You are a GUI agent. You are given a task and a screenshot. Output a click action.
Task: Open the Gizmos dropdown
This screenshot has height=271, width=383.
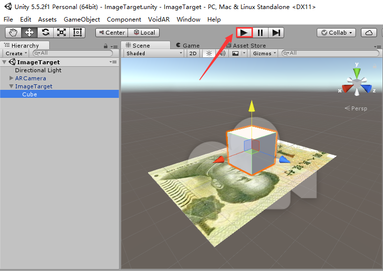coord(265,53)
